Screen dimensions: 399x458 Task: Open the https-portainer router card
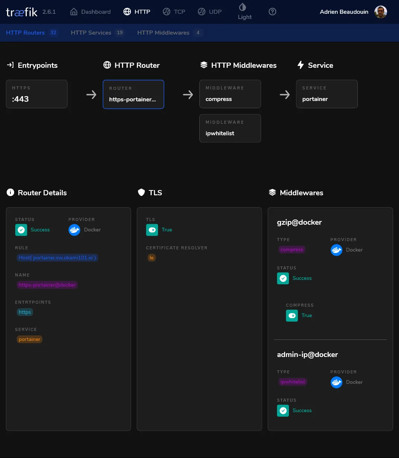(133, 94)
